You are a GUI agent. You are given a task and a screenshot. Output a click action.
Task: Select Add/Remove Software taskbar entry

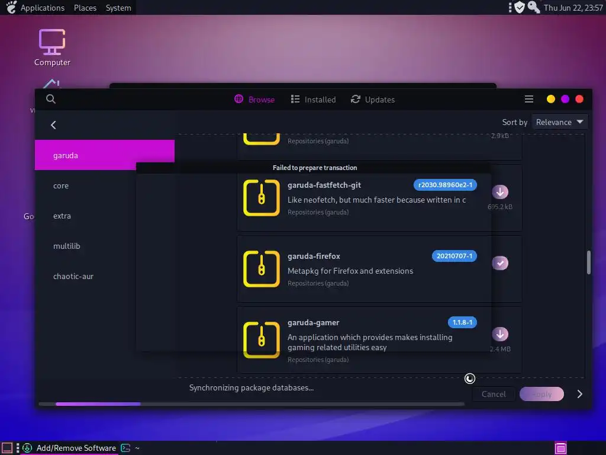(69, 448)
